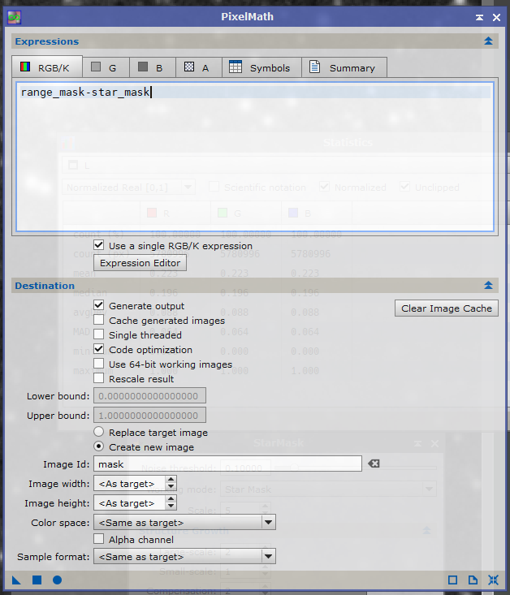This screenshot has height=595, width=510.
Task: Enable Cache generated images
Action: click(99, 320)
